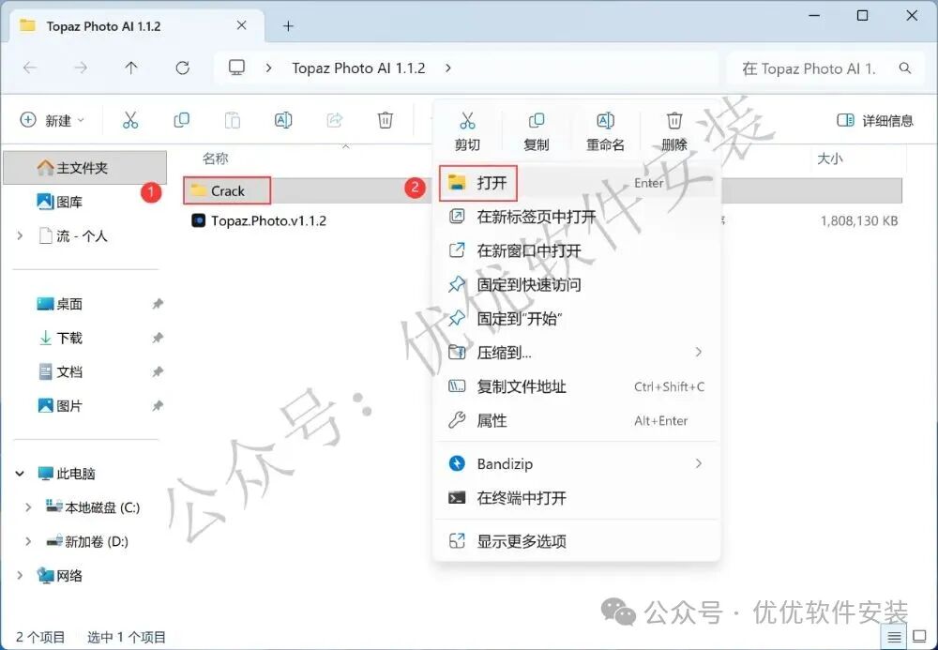Open 图片 in quick access

coord(60,406)
